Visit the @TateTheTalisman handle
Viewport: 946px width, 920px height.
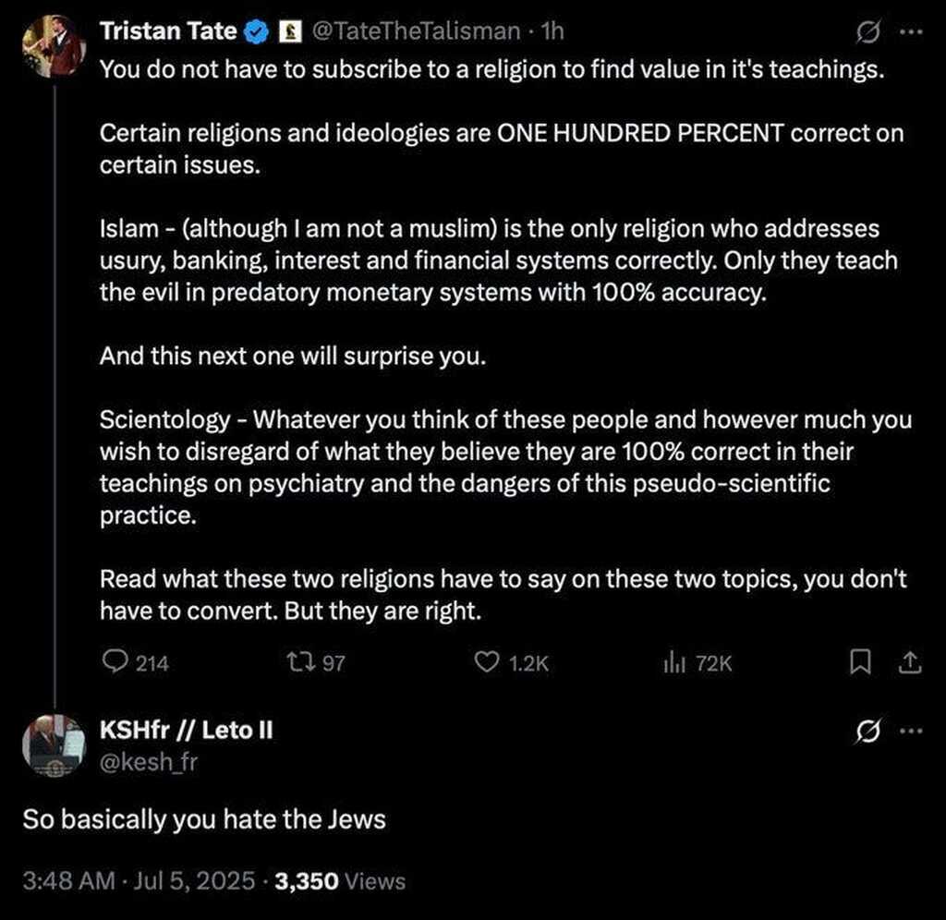click(x=417, y=31)
